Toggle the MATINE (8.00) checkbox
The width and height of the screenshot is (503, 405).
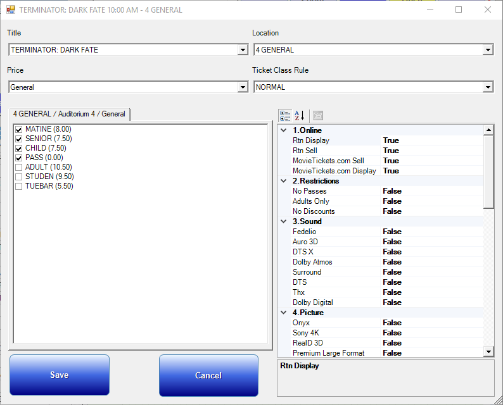point(18,130)
